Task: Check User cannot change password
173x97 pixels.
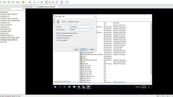Action: tap(57, 36)
